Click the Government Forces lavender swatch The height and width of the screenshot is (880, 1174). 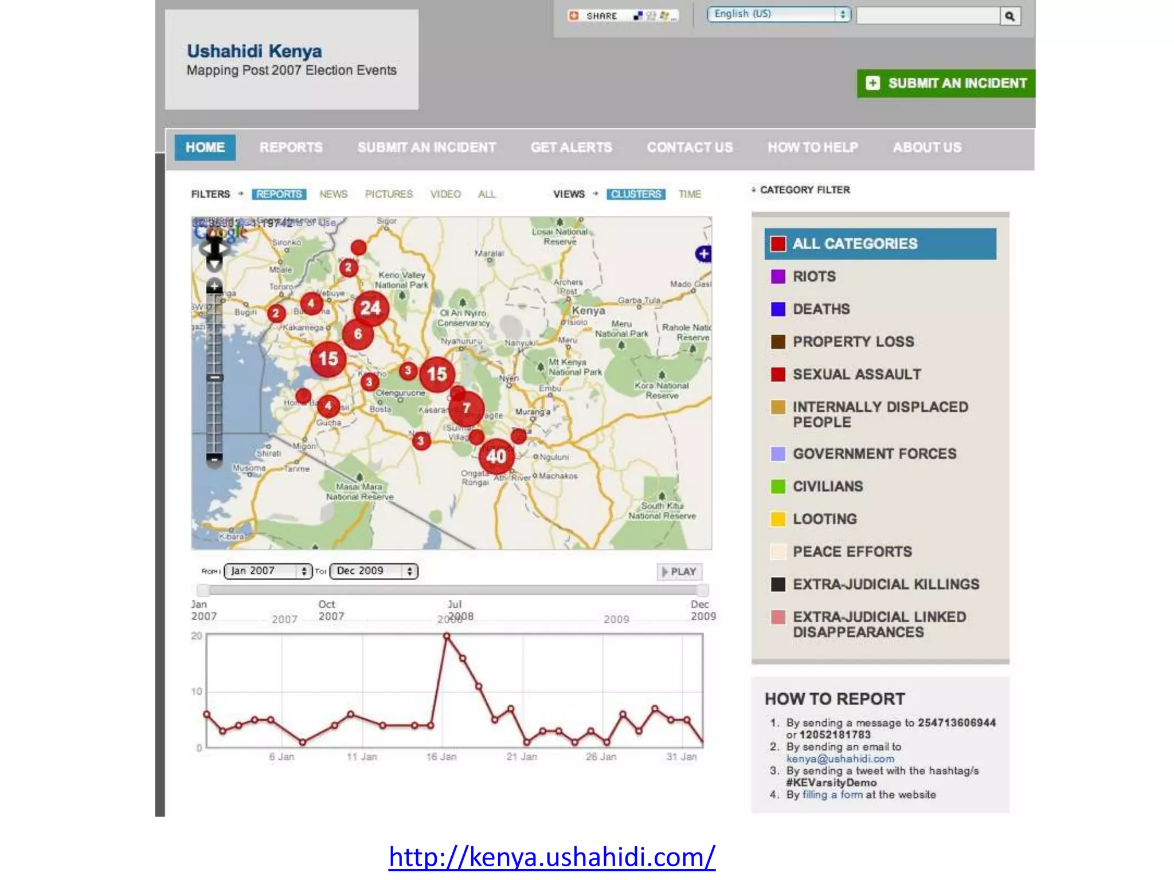click(x=778, y=454)
